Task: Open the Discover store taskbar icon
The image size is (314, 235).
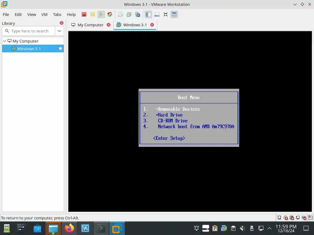Action: pyautogui.click(x=37, y=228)
